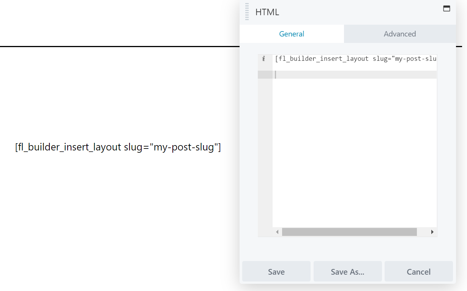
Task: Click the drag handle dots beside the HTML title
Action: point(247,12)
